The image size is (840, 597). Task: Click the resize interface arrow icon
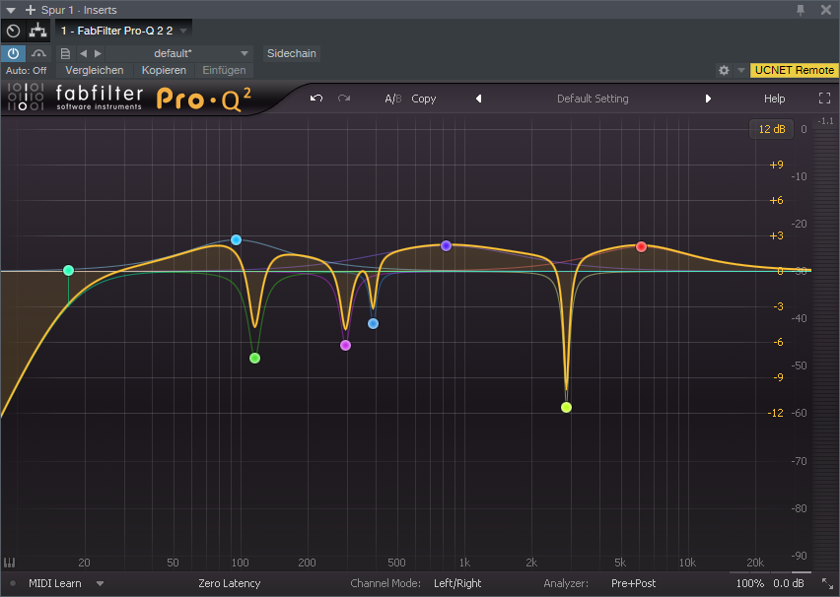(828, 583)
